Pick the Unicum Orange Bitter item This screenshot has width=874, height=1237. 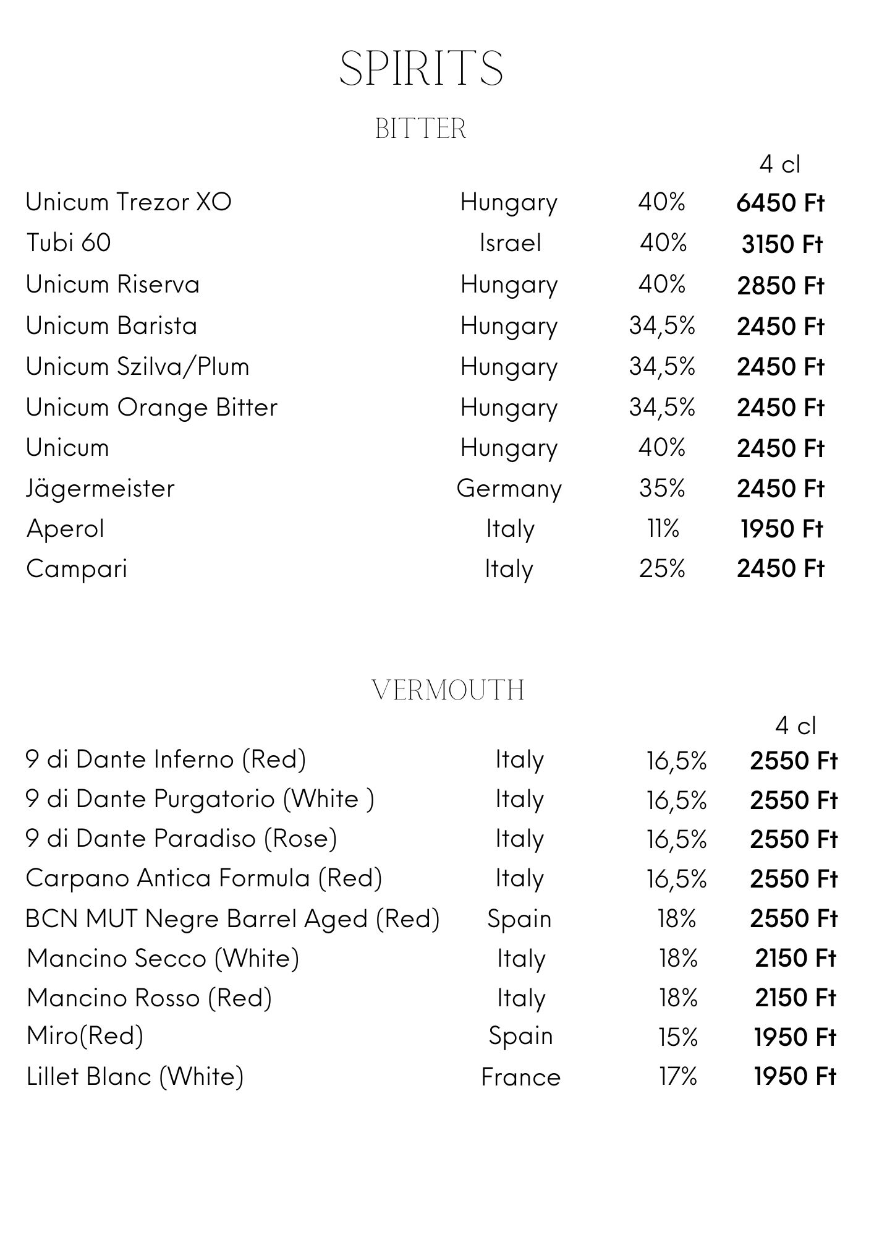tap(151, 408)
